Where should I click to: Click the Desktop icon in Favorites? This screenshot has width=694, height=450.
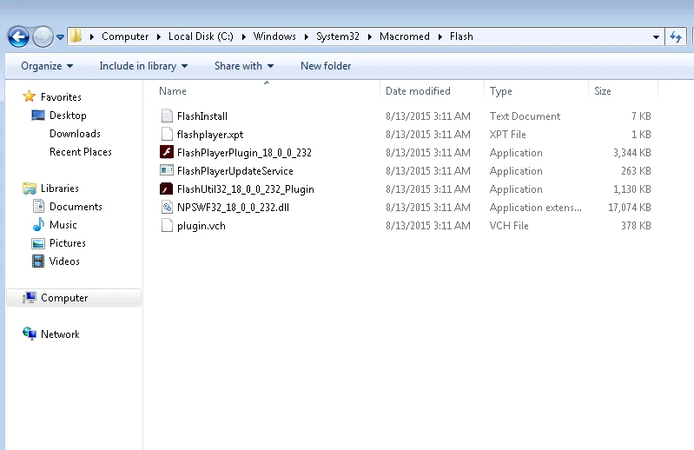coord(38,116)
